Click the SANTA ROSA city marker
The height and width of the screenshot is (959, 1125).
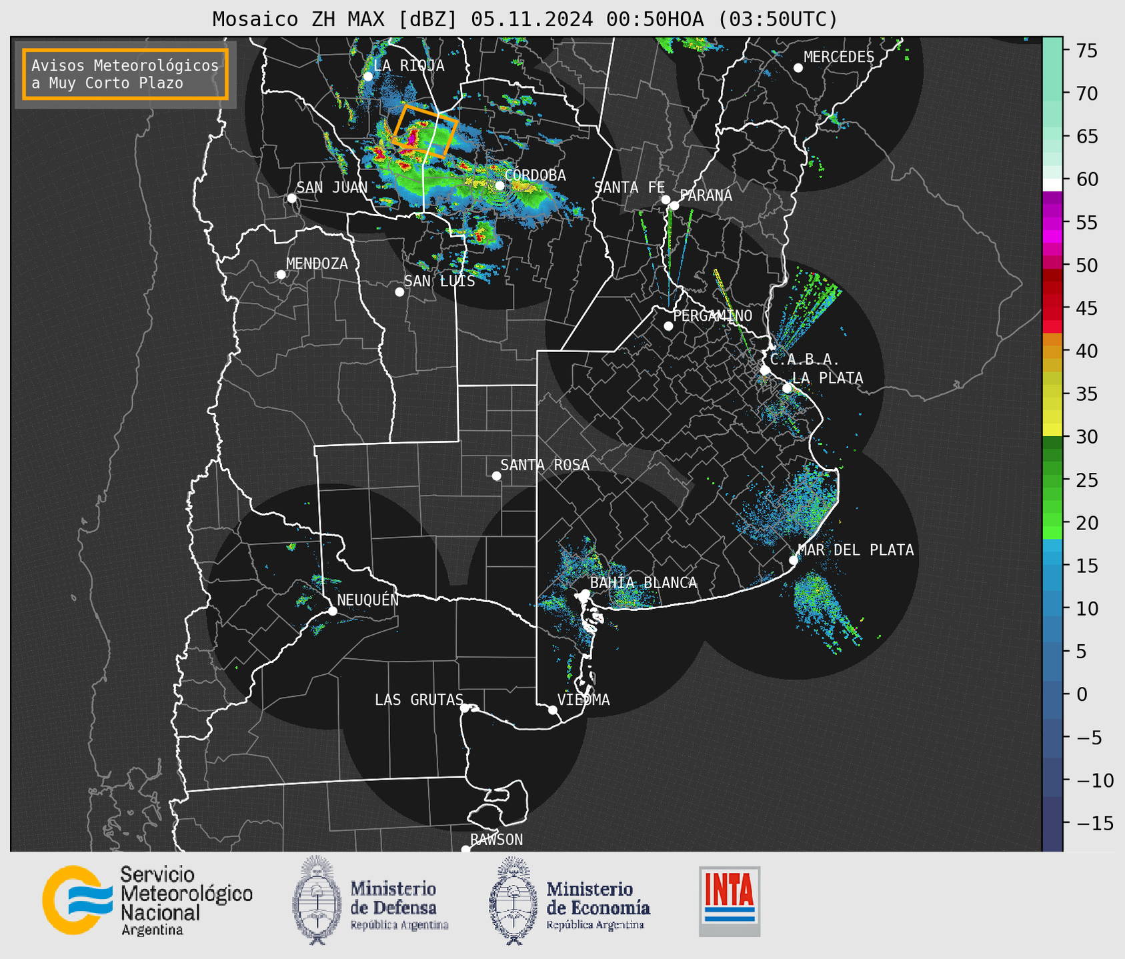496,475
